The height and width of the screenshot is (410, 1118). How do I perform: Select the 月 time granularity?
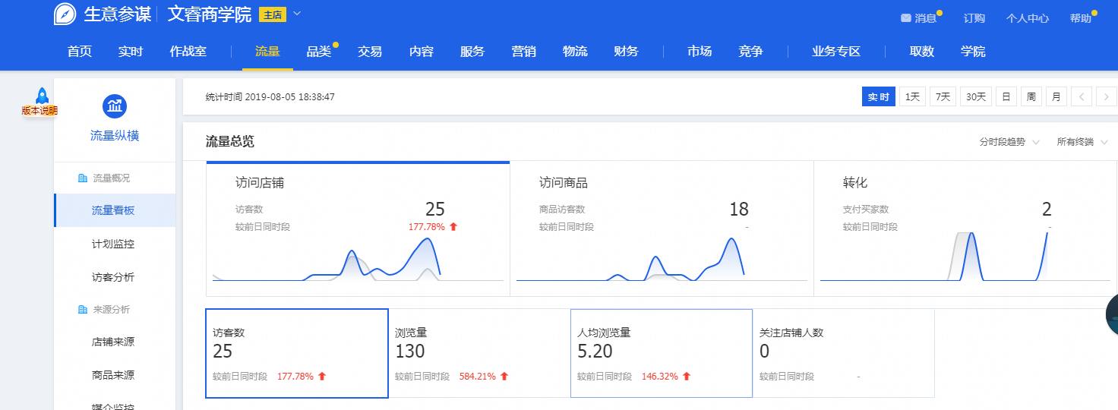[x=1056, y=97]
